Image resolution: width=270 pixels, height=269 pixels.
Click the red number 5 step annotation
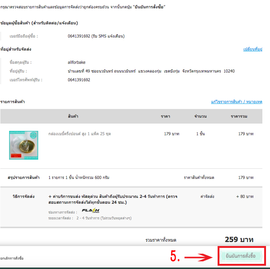click(x=175, y=256)
